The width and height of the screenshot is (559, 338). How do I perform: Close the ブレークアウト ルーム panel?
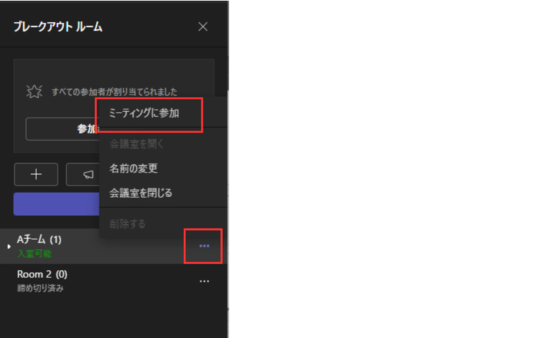click(203, 27)
